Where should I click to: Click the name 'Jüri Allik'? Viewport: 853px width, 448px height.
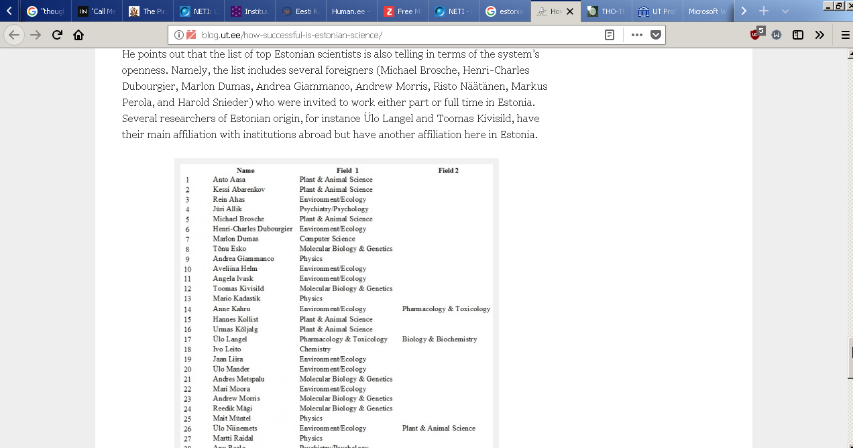[x=227, y=209]
